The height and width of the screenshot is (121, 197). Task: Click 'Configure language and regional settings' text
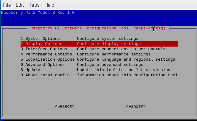pos(126,59)
